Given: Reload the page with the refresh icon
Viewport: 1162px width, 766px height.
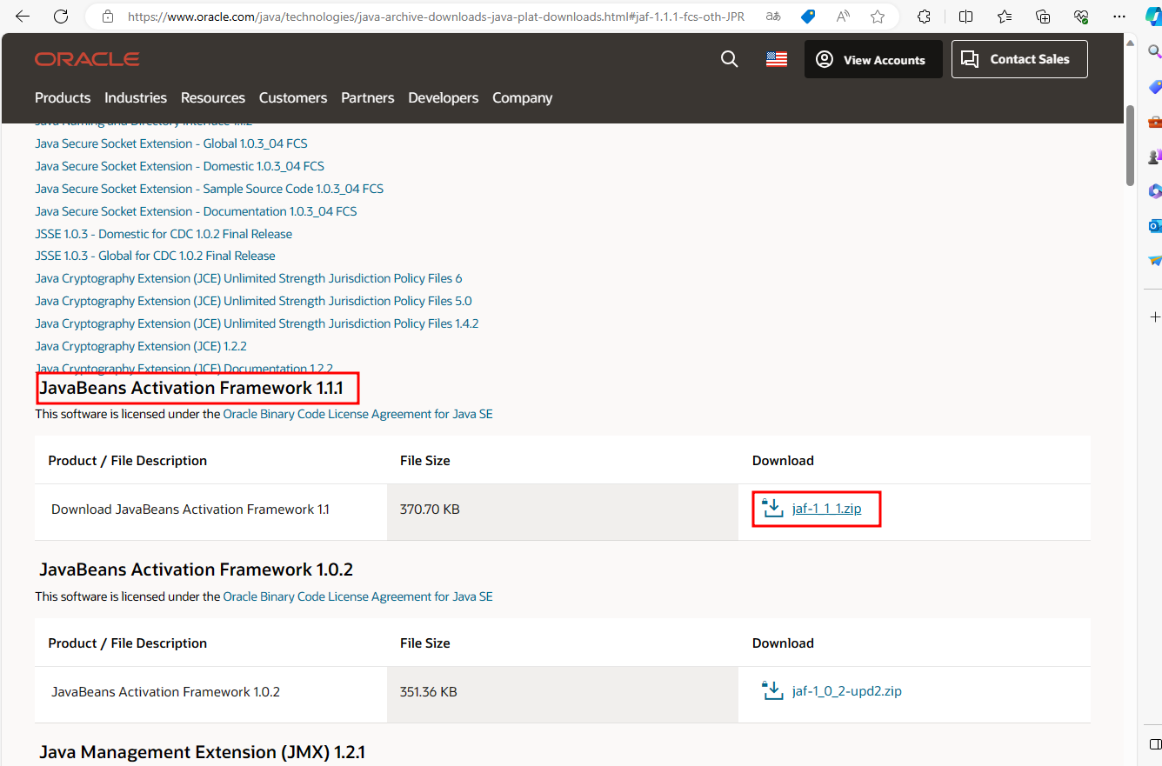Looking at the screenshot, I should click(61, 17).
